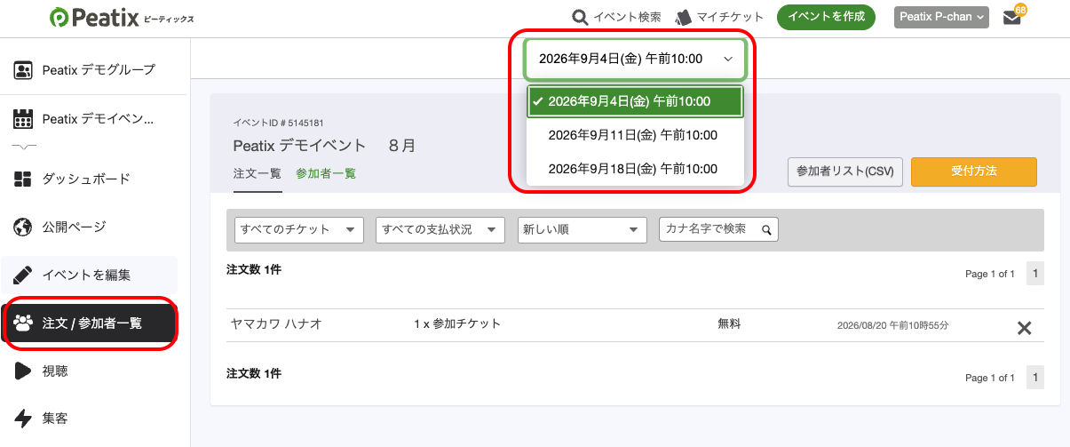Click the 1 x 参加チケット cell
Image resolution: width=1070 pixels, height=447 pixels.
pos(457,324)
